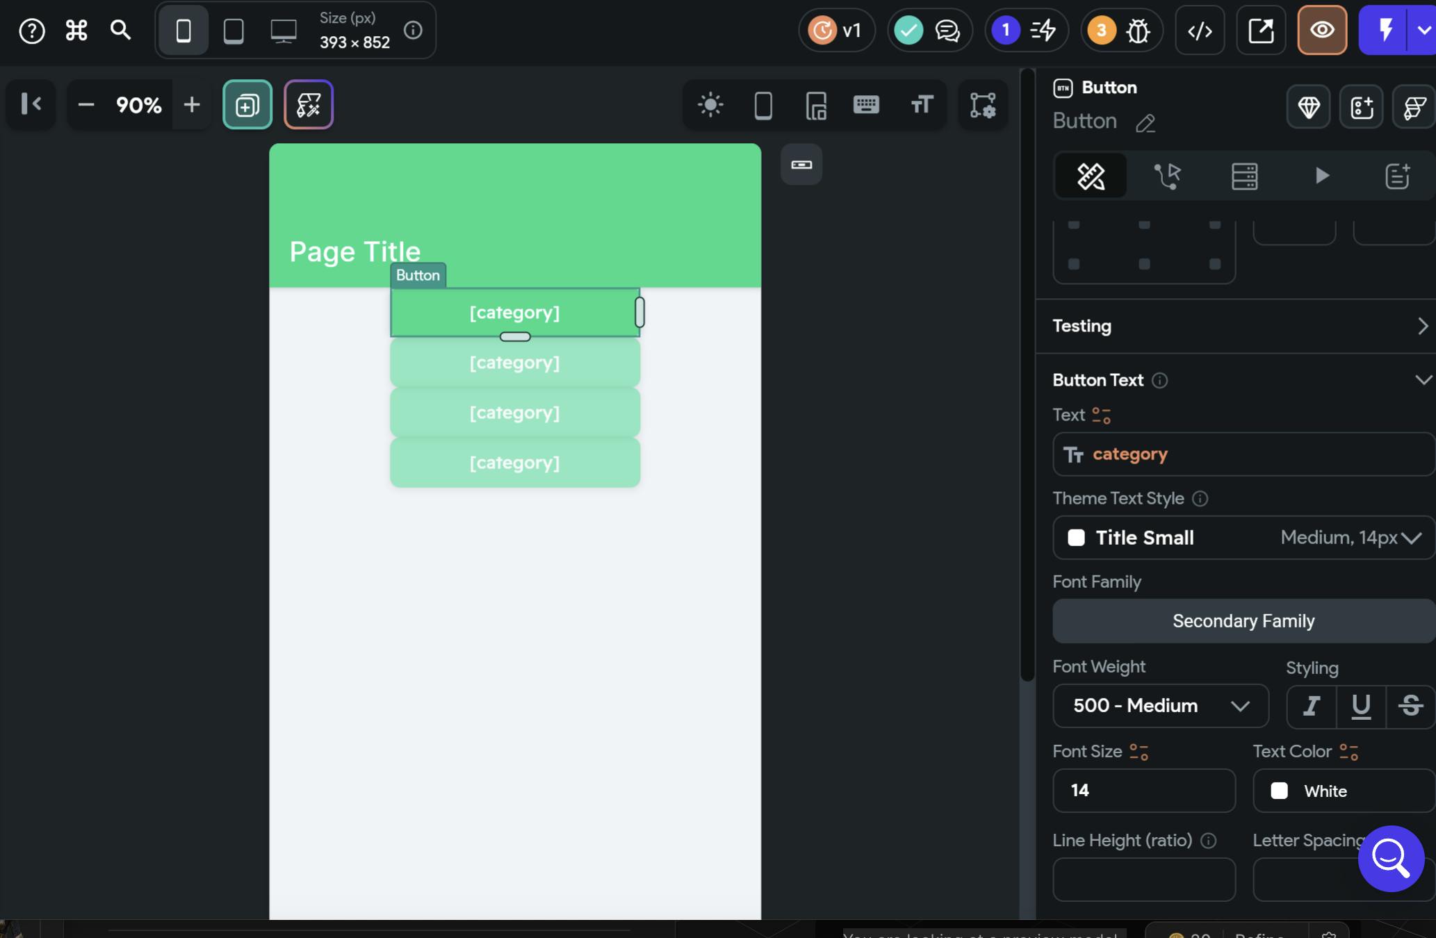Screen dimensions: 1436x938
Task: Open the virtual keyboard preview icon
Action: coord(866,105)
